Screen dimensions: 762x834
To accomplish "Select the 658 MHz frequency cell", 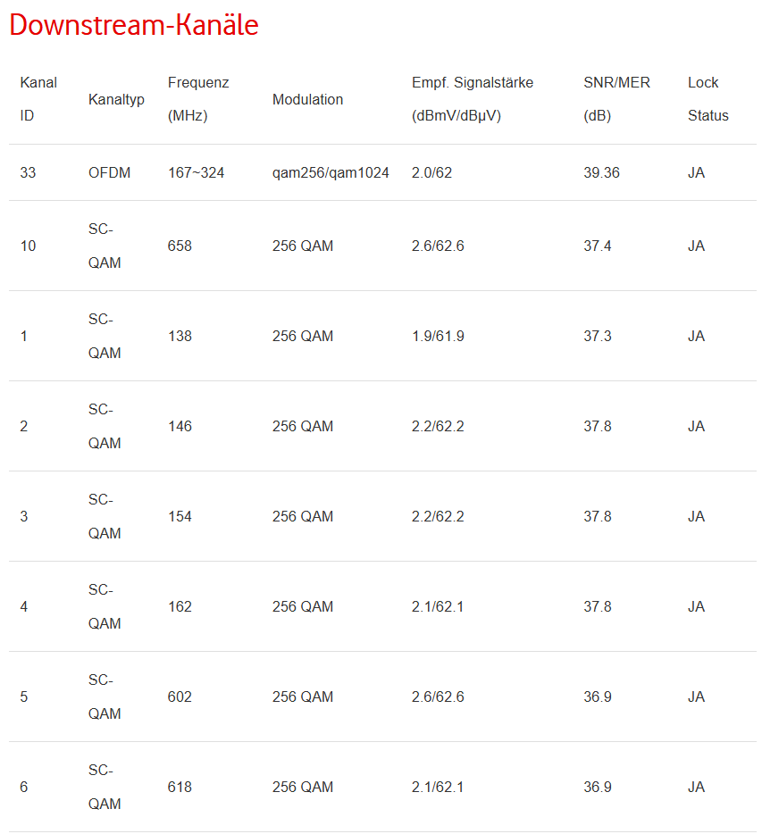I will pos(180,246).
